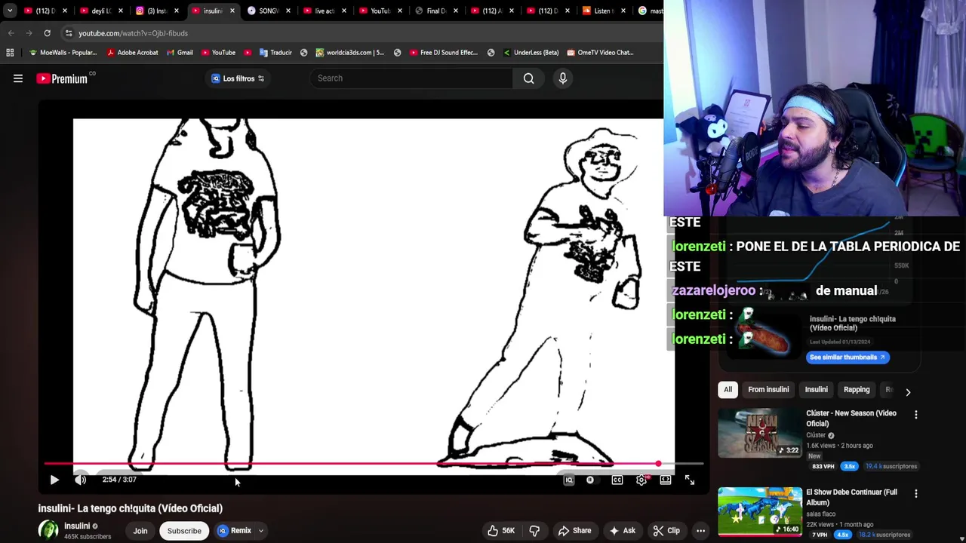
Task: Open insulini channel name link
Action: tap(77, 526)
